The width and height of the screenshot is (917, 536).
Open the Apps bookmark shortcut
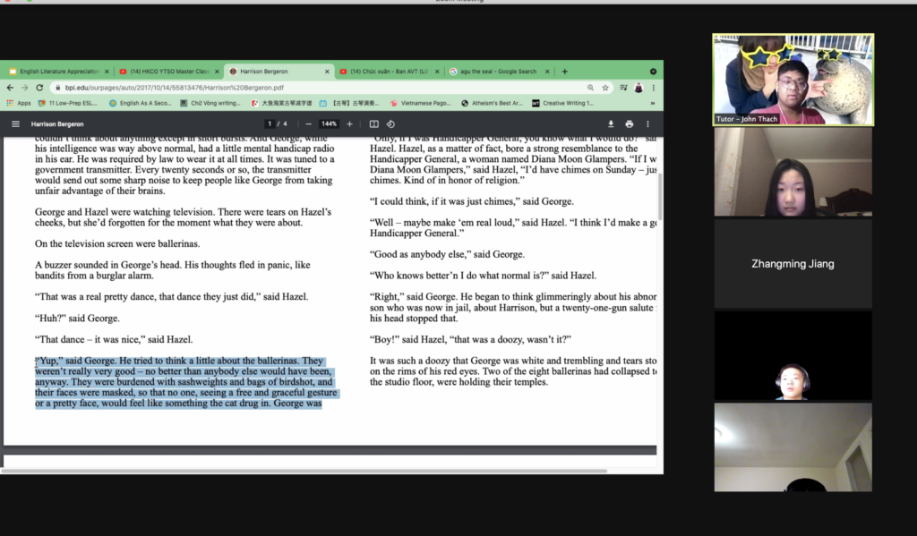click(19, 104)
